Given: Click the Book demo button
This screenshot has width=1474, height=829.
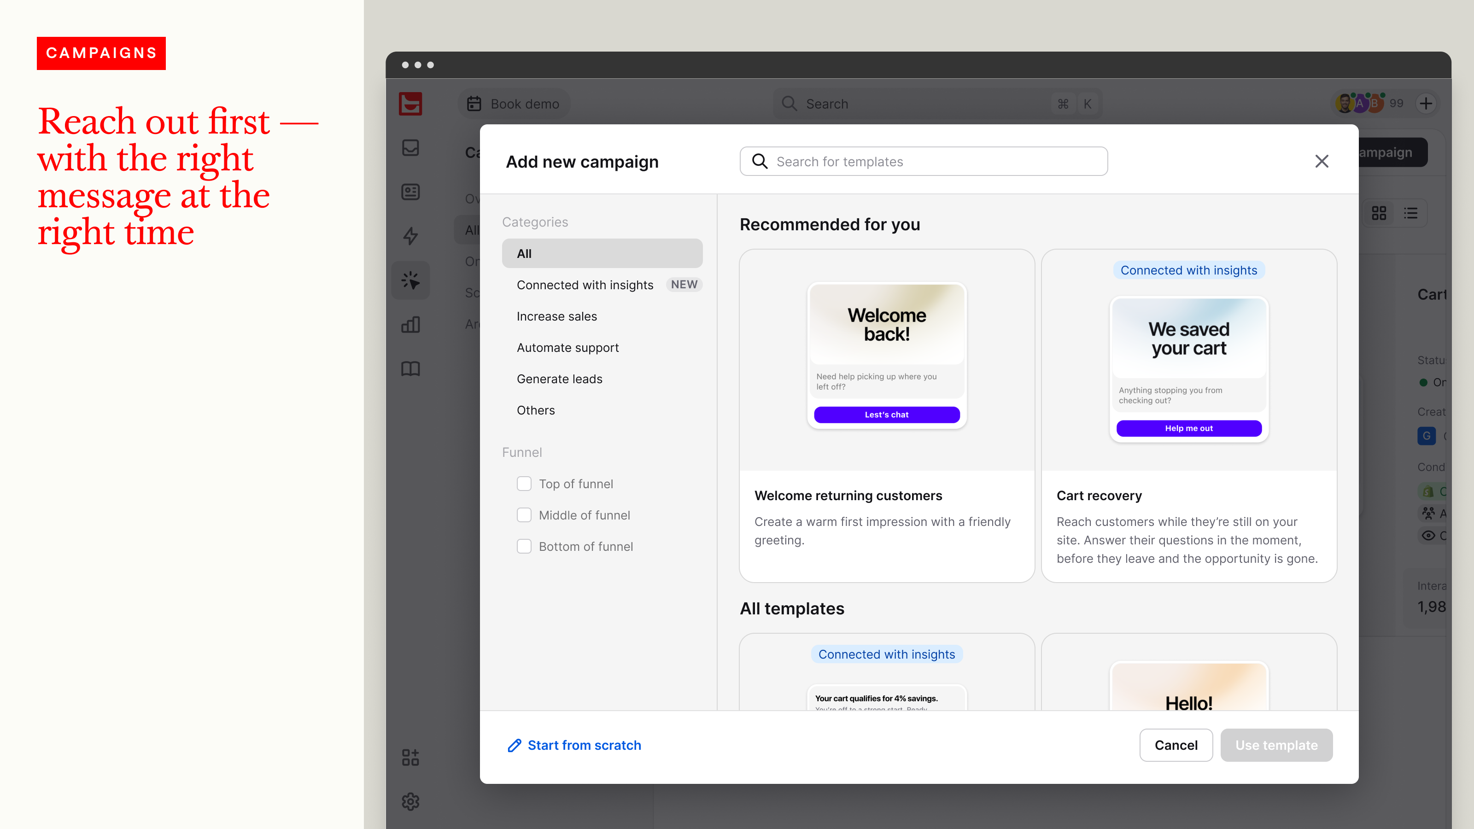Looking at the screenshot, I should pyautogui.click(x=514, y=104).
